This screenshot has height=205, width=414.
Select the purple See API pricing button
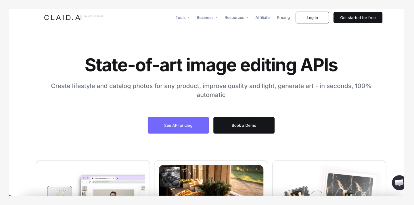tap(178, 125)
